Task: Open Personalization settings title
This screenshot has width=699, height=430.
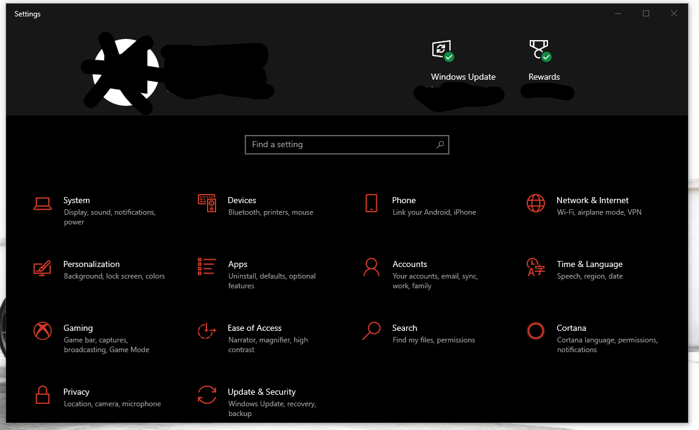Action: [91, 264]
